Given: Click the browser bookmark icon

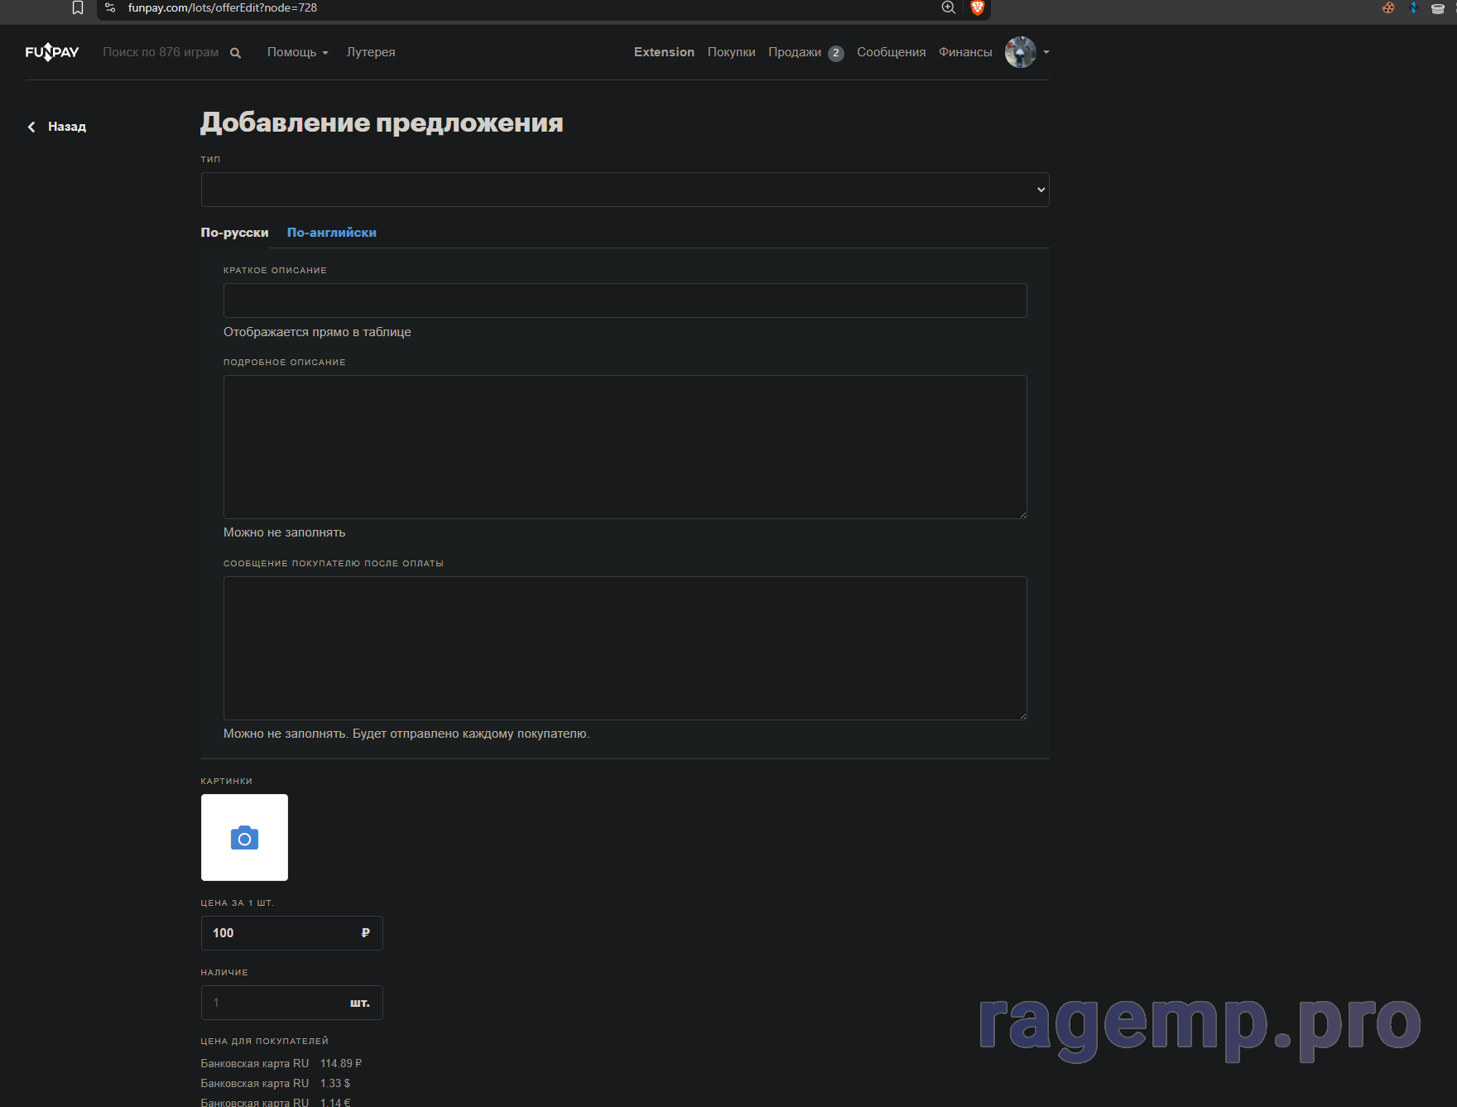Looking at the screenshot, I should coord(78,8).
